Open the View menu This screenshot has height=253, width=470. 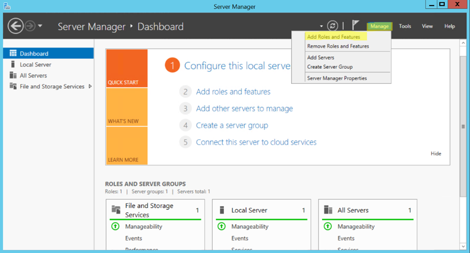pyautogui.click(x=427, y=26)
